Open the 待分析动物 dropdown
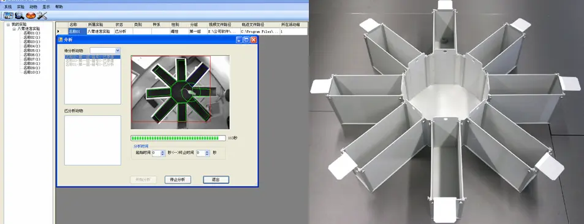This screenshot has height=224, width=584. (x=118, y=50)
